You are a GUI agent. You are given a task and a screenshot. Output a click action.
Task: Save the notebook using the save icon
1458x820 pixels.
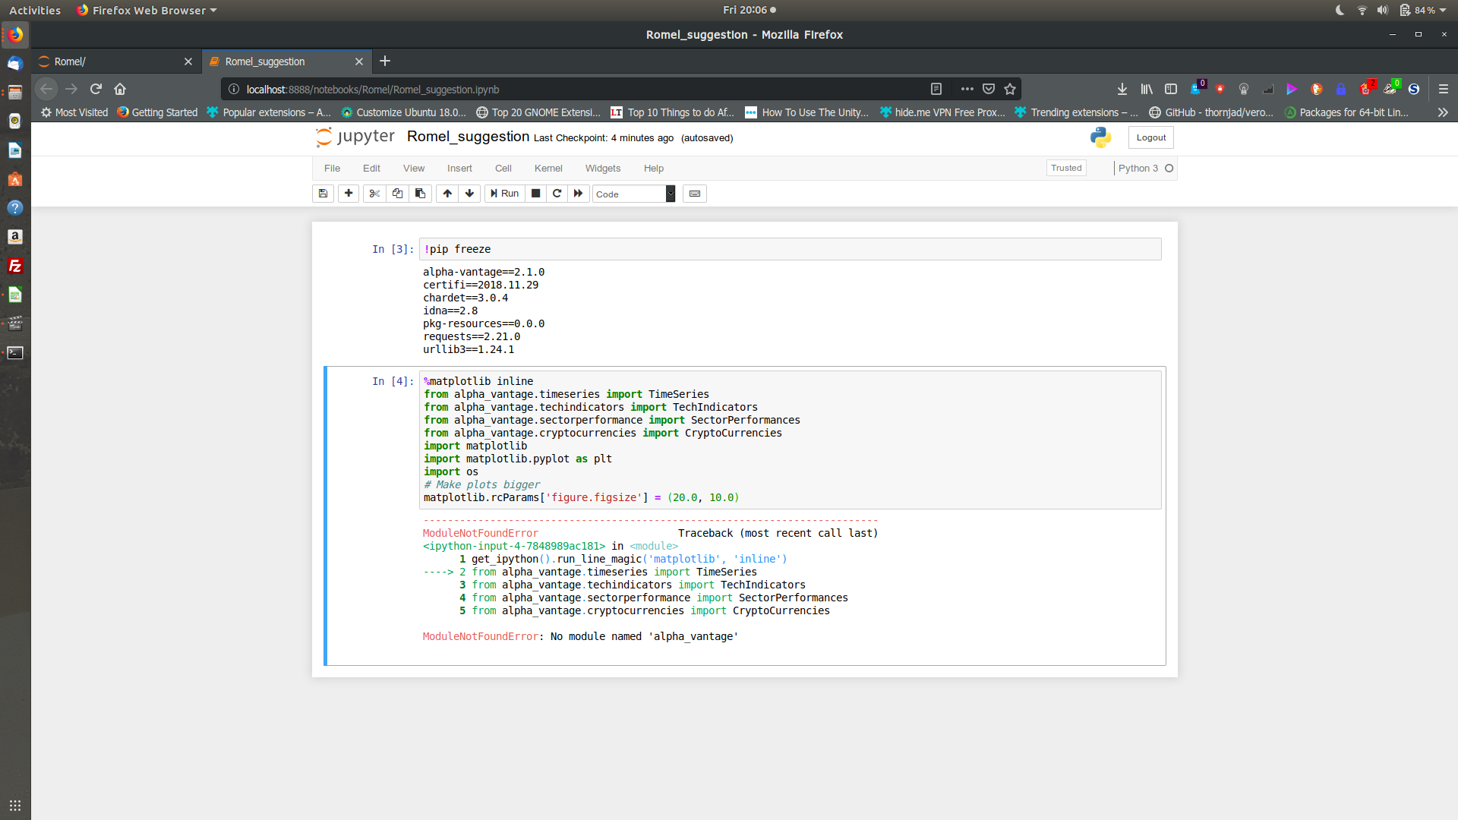323,194
